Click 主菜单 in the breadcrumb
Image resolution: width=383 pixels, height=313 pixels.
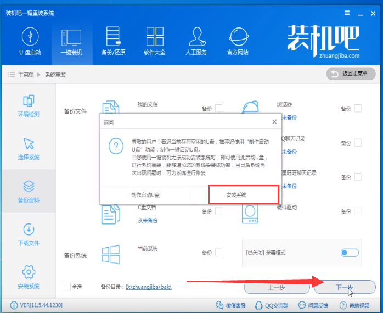25,74
